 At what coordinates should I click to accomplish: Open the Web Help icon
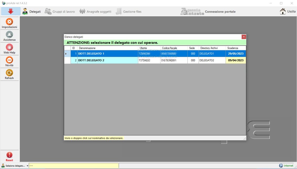click(9, 47)
